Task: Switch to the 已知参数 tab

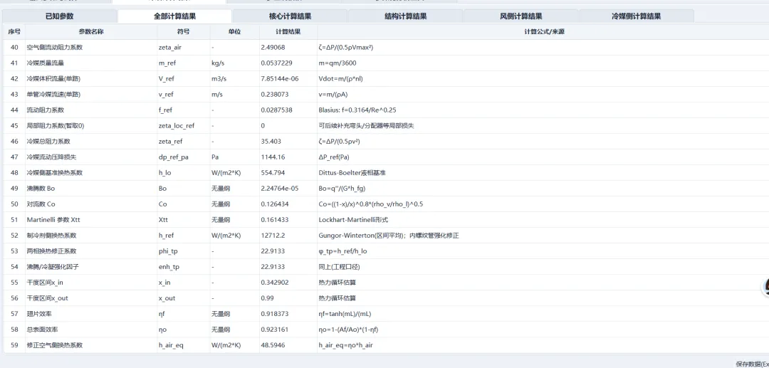Action: pos(60,16)
